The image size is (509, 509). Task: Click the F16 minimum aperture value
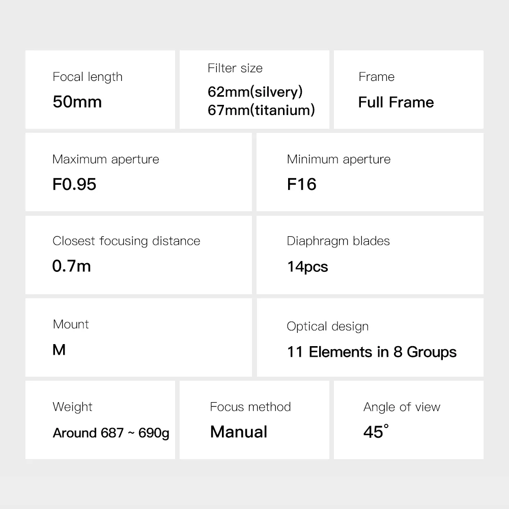pos(302,184)
